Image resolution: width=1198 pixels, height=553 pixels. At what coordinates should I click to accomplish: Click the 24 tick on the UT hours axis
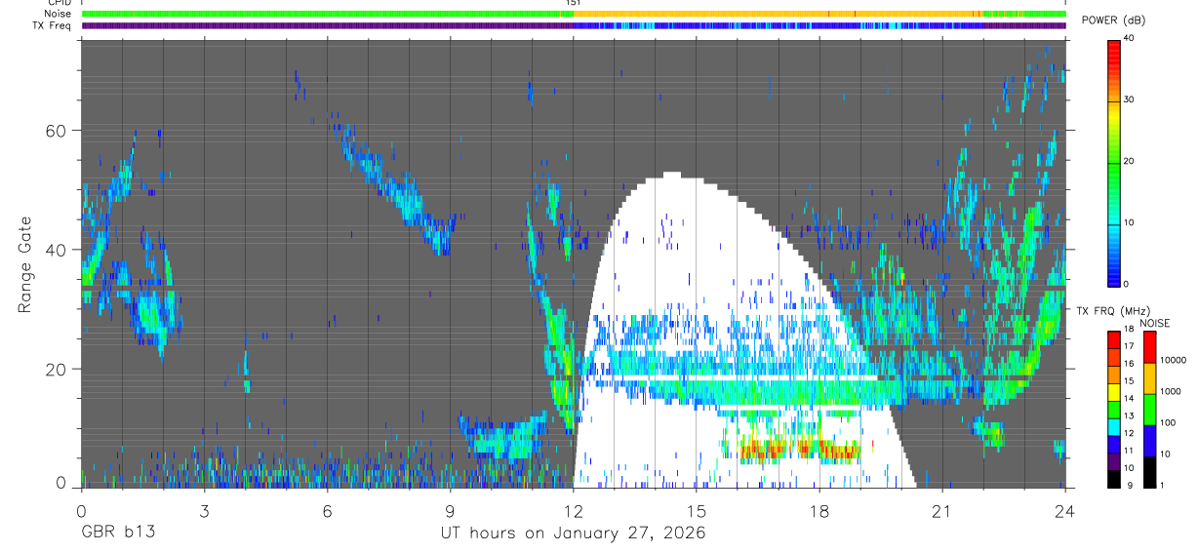[x=1065, y=511]
